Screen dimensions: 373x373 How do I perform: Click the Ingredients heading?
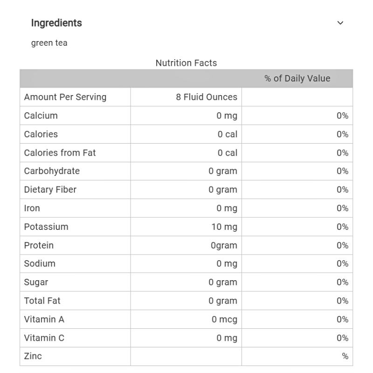(x=56, y=23)
